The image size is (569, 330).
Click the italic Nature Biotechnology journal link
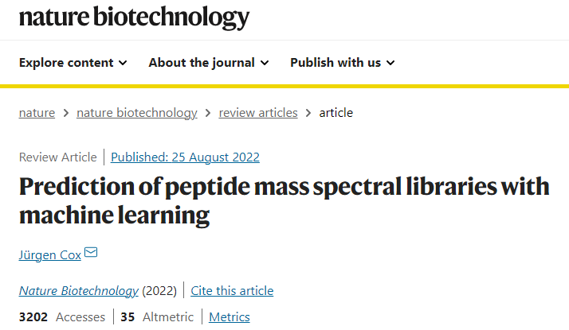(79, 290)
